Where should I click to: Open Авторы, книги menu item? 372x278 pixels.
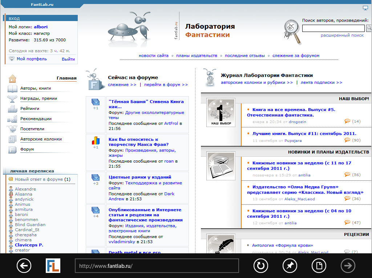[36, 88]
